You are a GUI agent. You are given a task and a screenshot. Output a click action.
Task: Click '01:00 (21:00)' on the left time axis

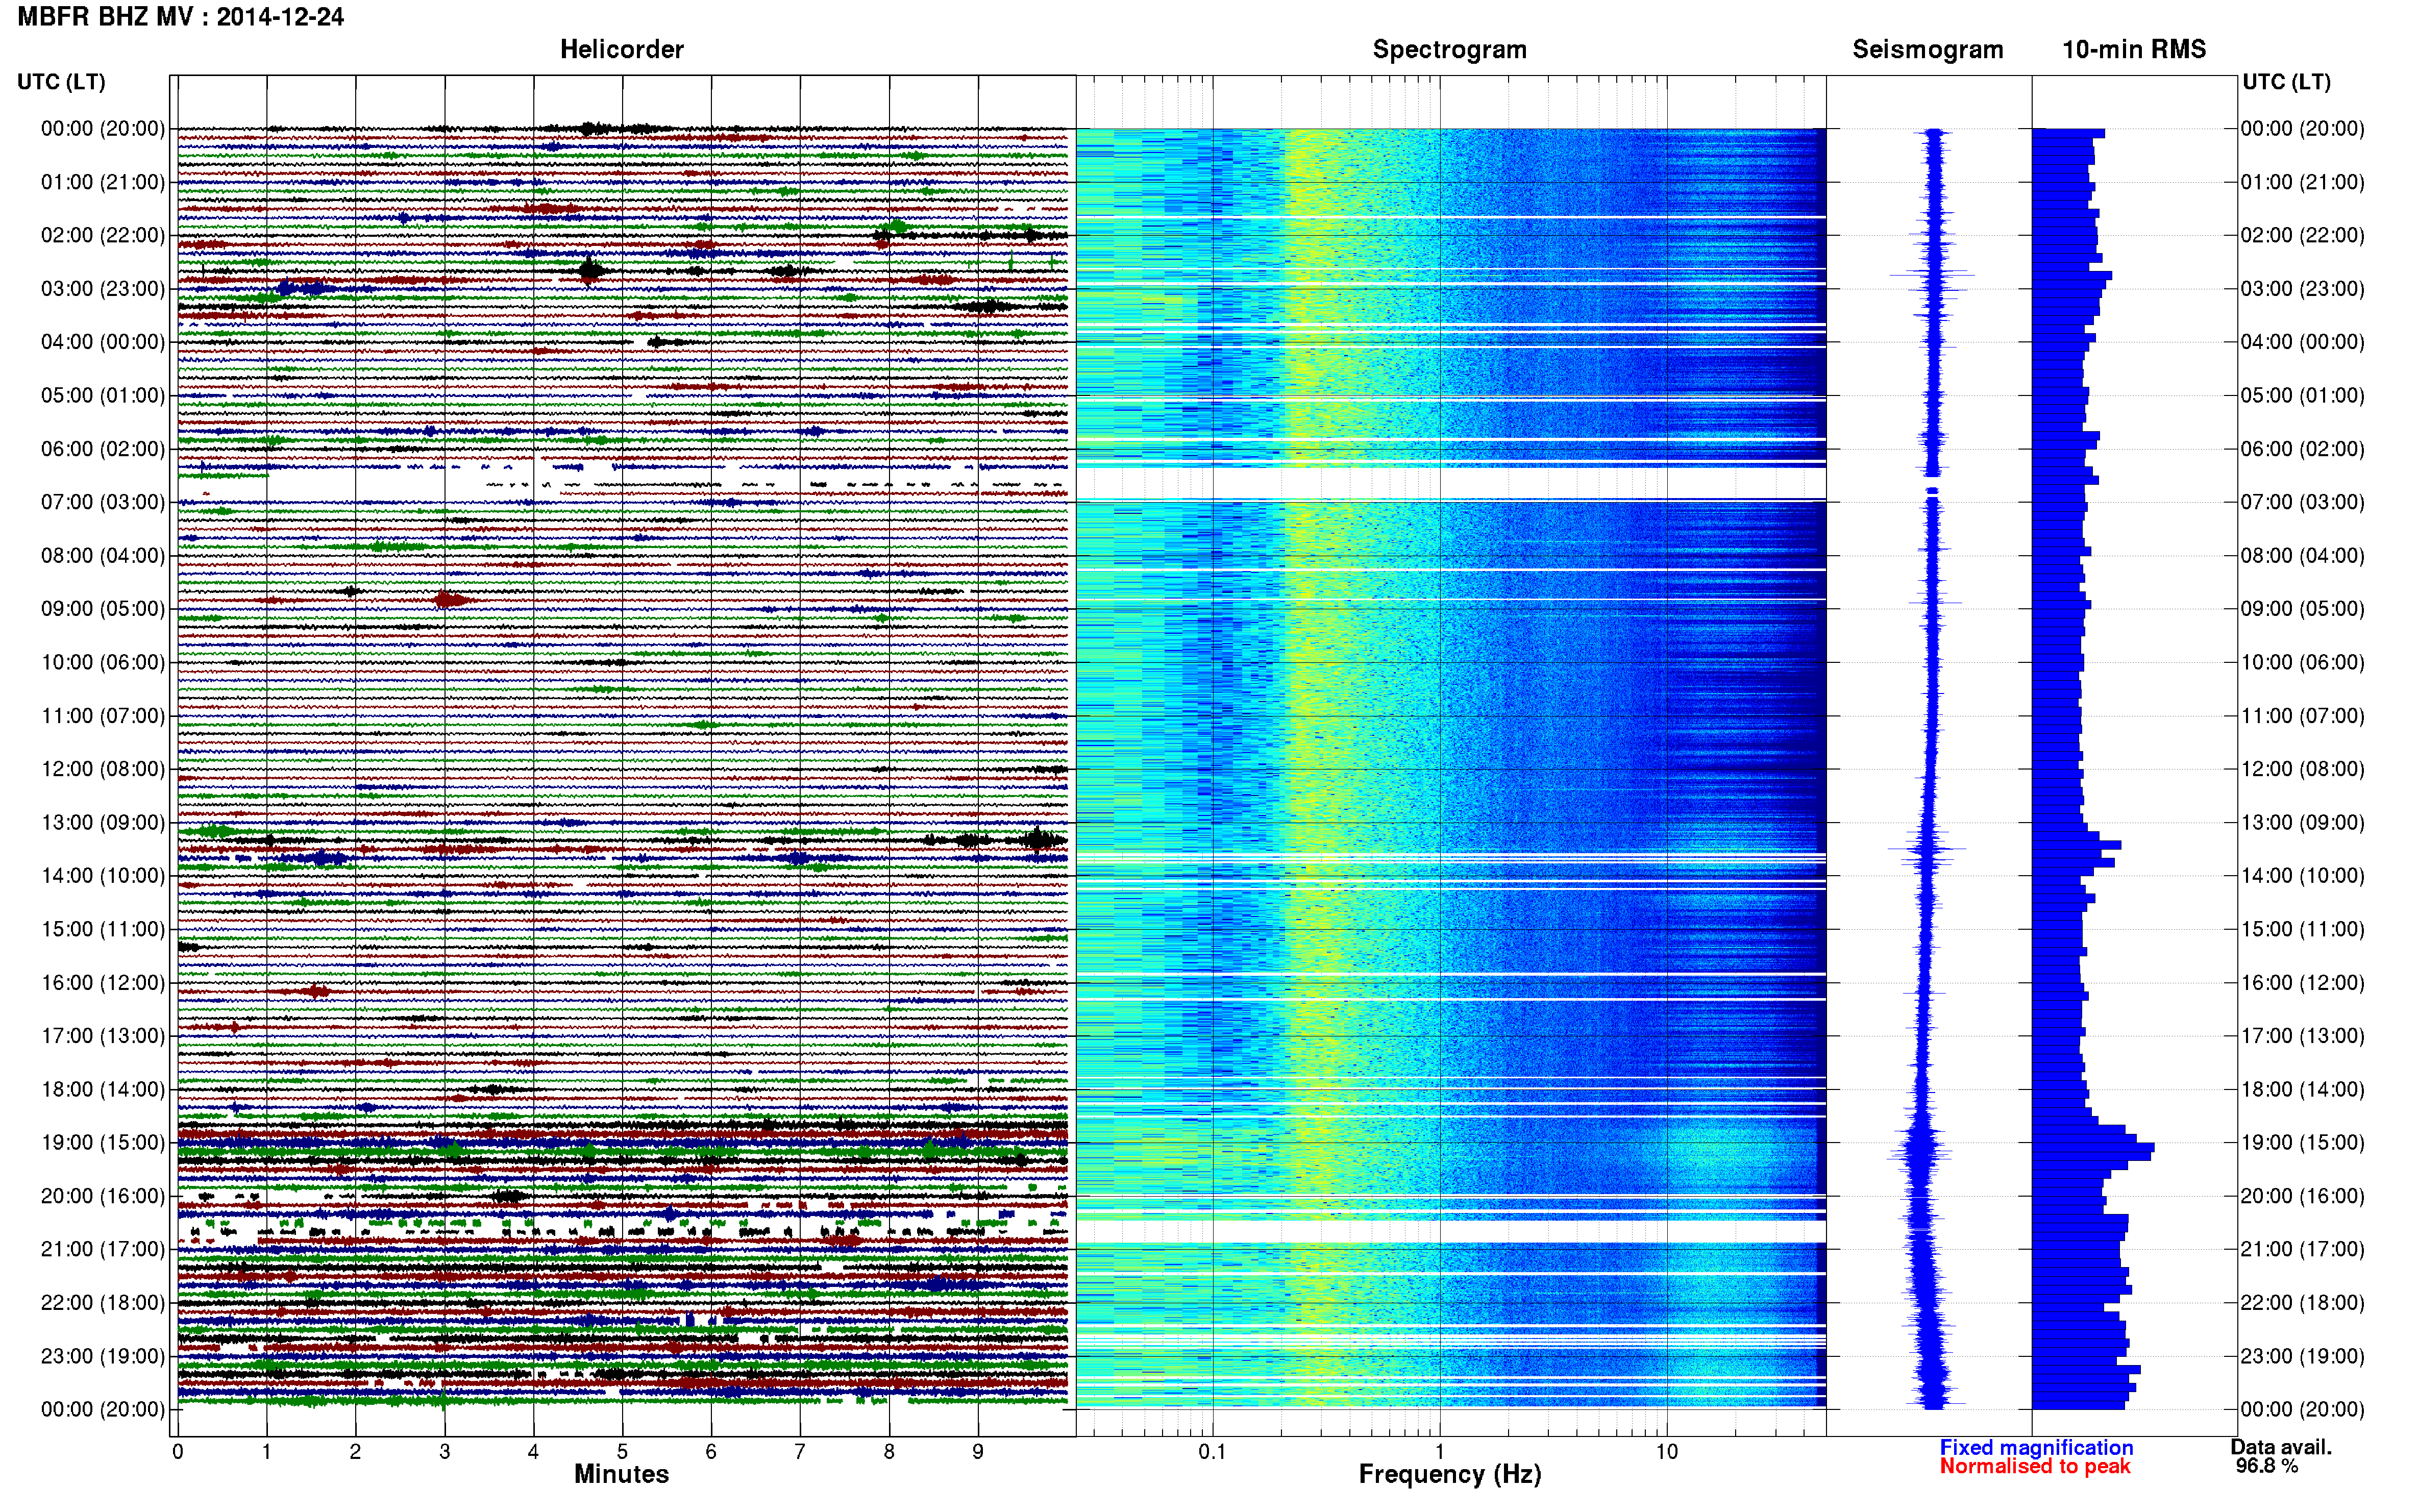click(103, 182)
